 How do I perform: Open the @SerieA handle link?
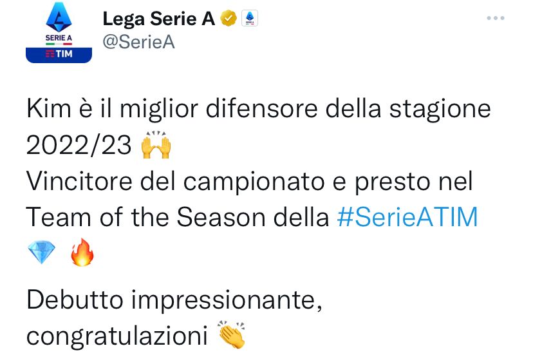coord(139,42)
